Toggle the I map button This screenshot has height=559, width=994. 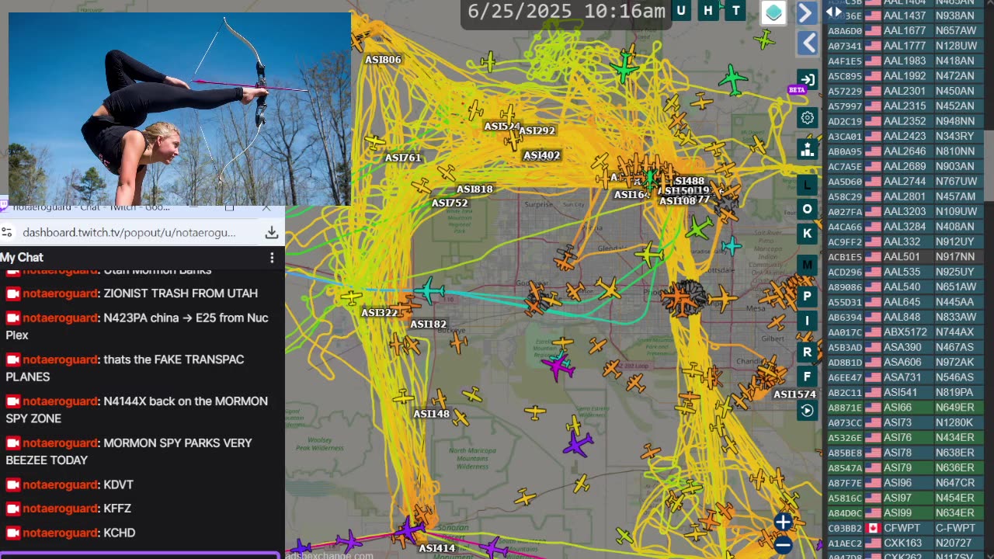pos(808,321)
